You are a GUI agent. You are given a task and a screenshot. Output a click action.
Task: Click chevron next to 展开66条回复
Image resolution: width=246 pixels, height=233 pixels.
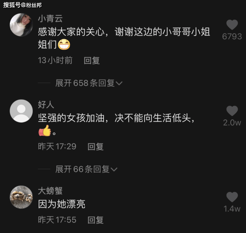114,170
